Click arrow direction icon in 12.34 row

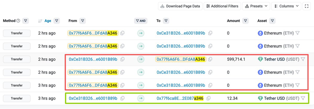(141, 98)
